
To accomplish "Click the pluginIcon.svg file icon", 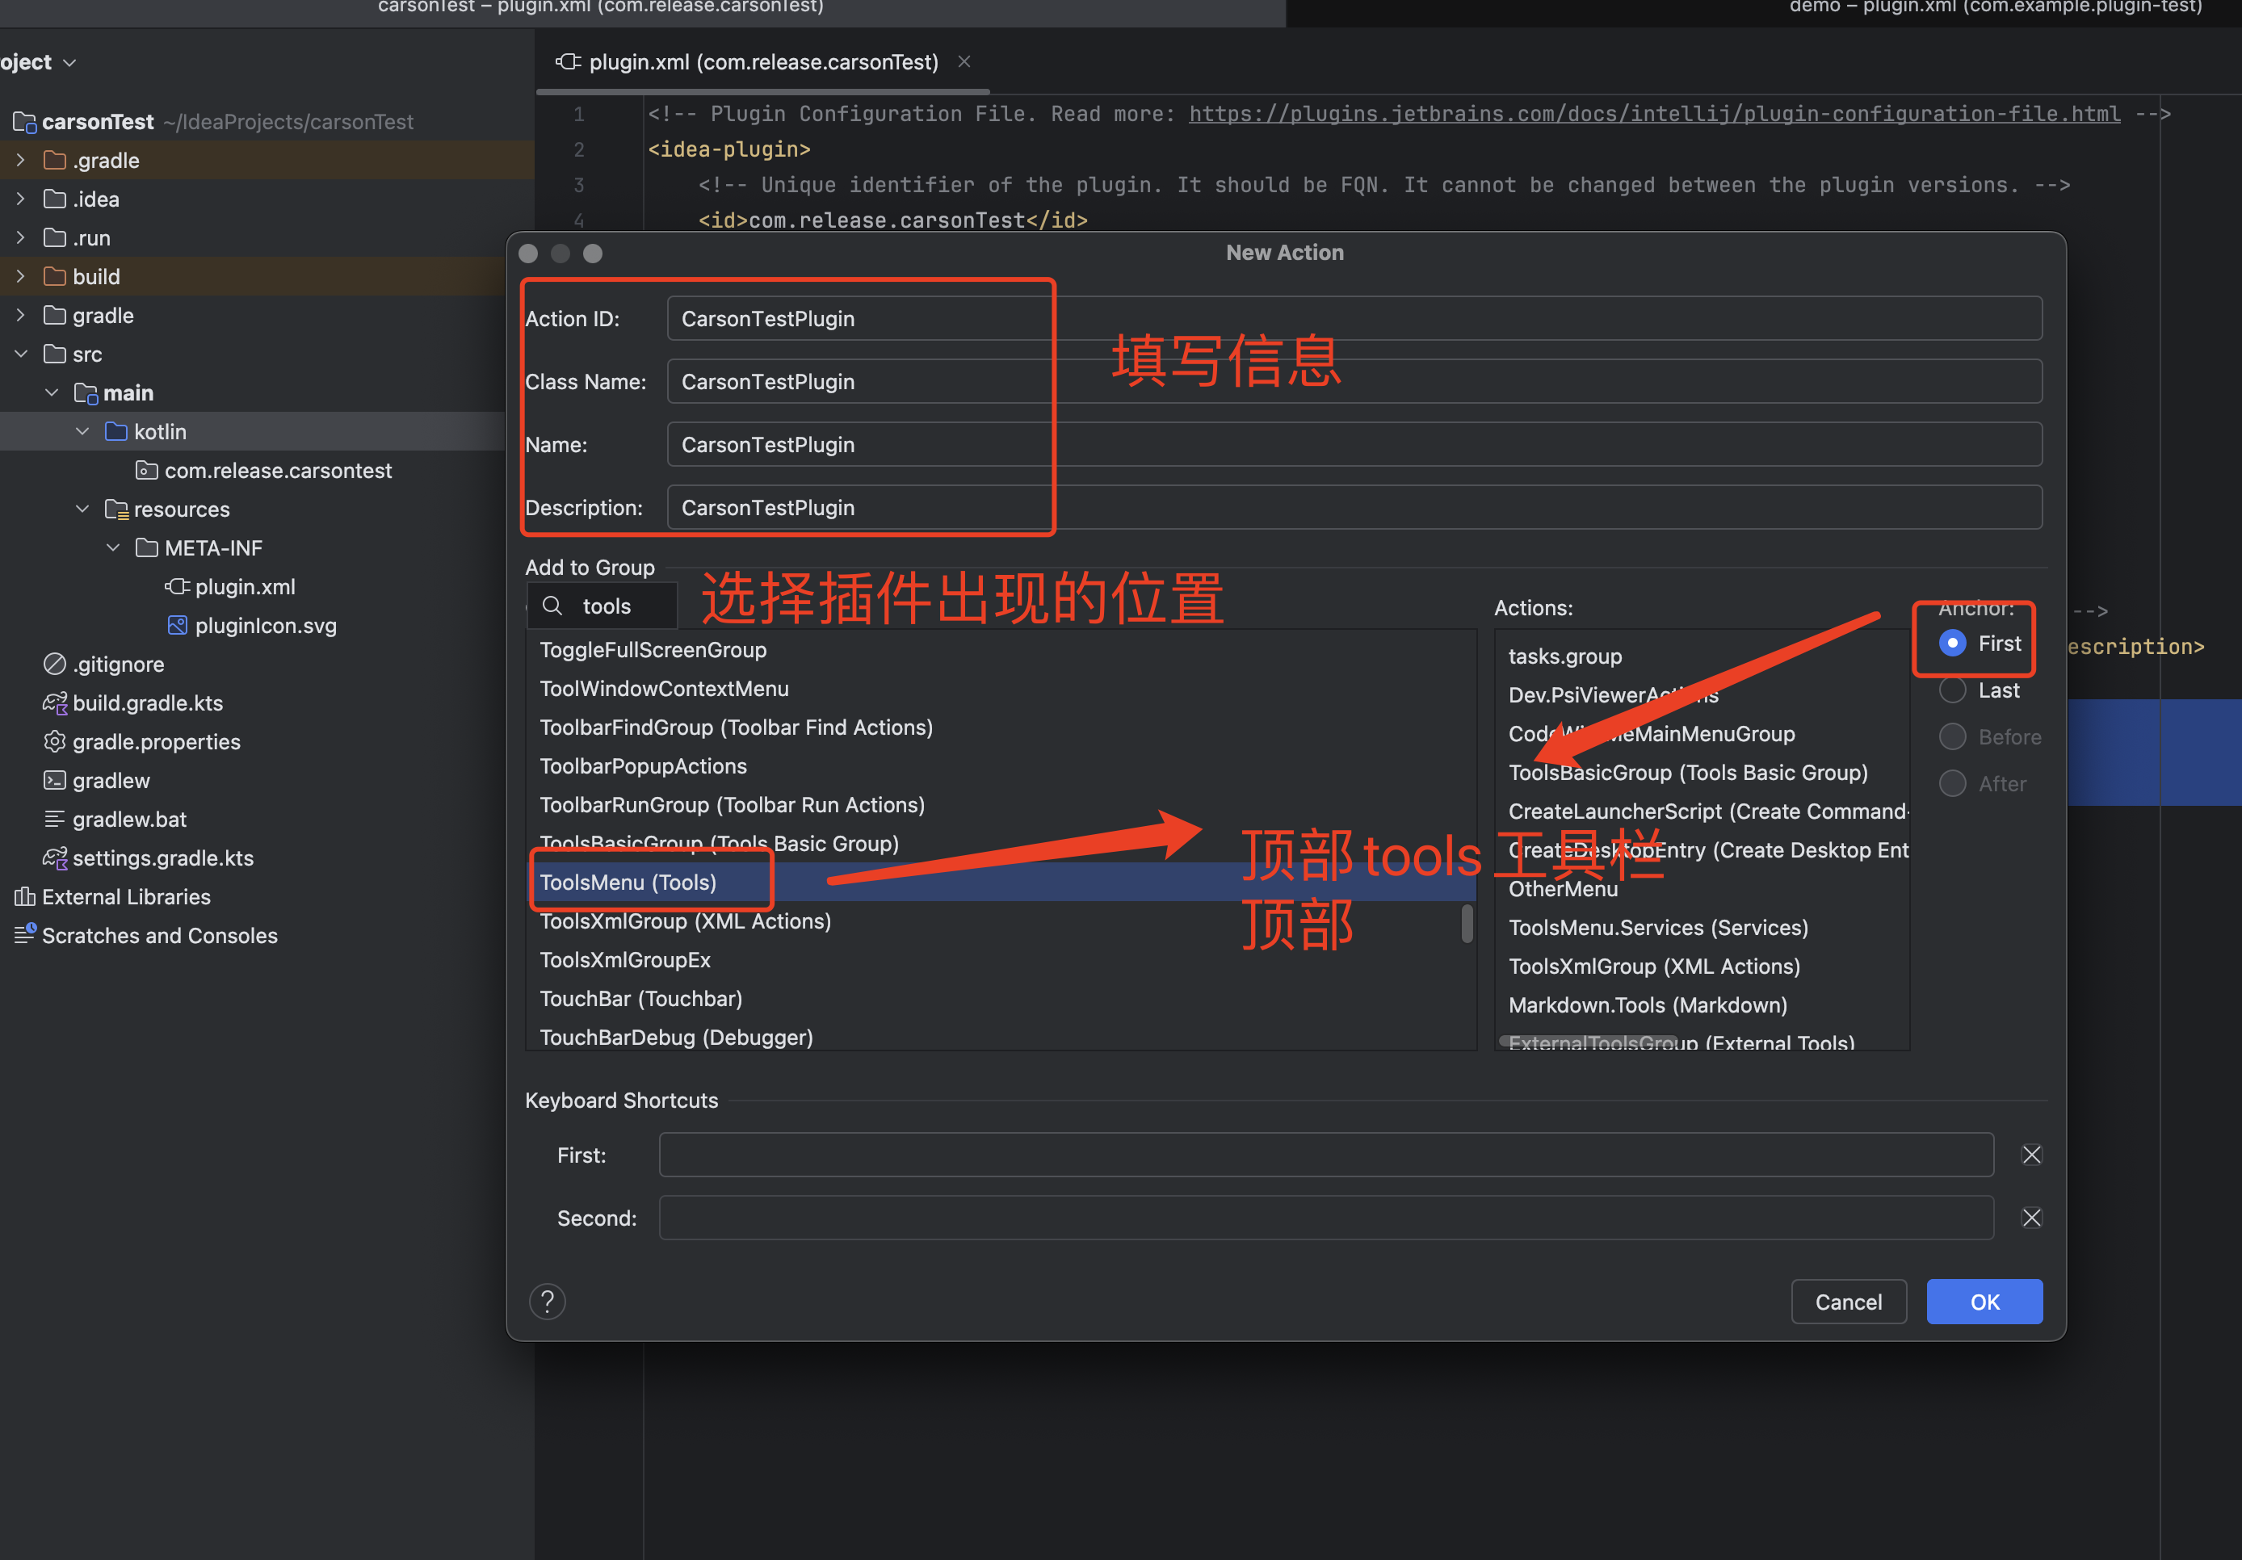I will tap(177, 626).
